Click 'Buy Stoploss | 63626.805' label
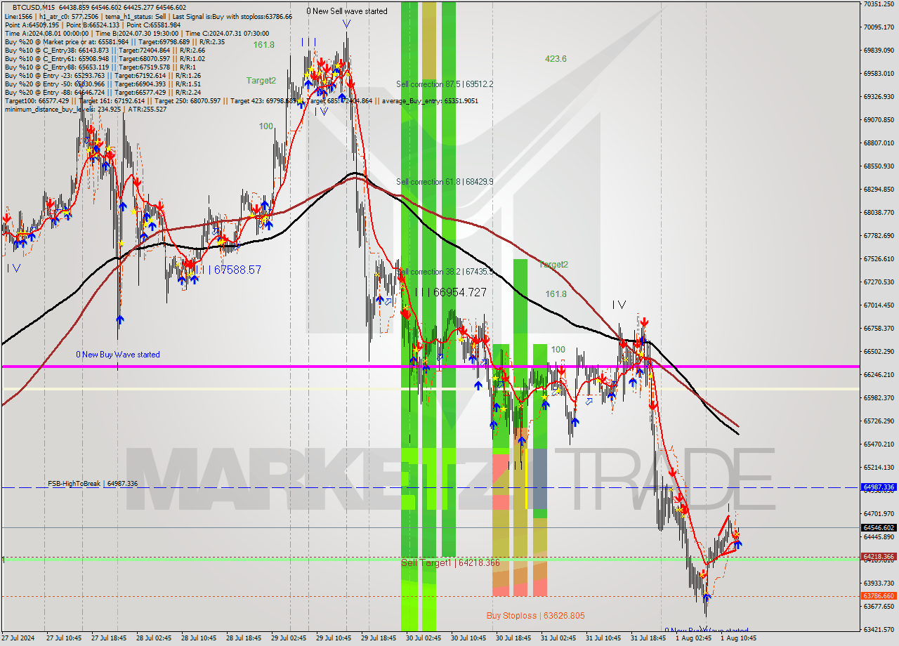 [535, 616]
